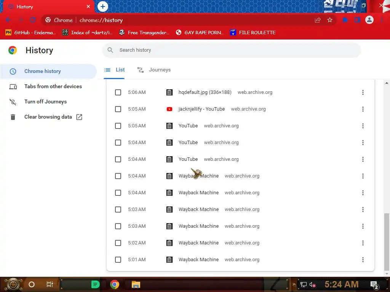Open more actions for 5:05 AM YouTube entry
The height and width of the screenshot is (292, 390).
click(x=363, y=126)
